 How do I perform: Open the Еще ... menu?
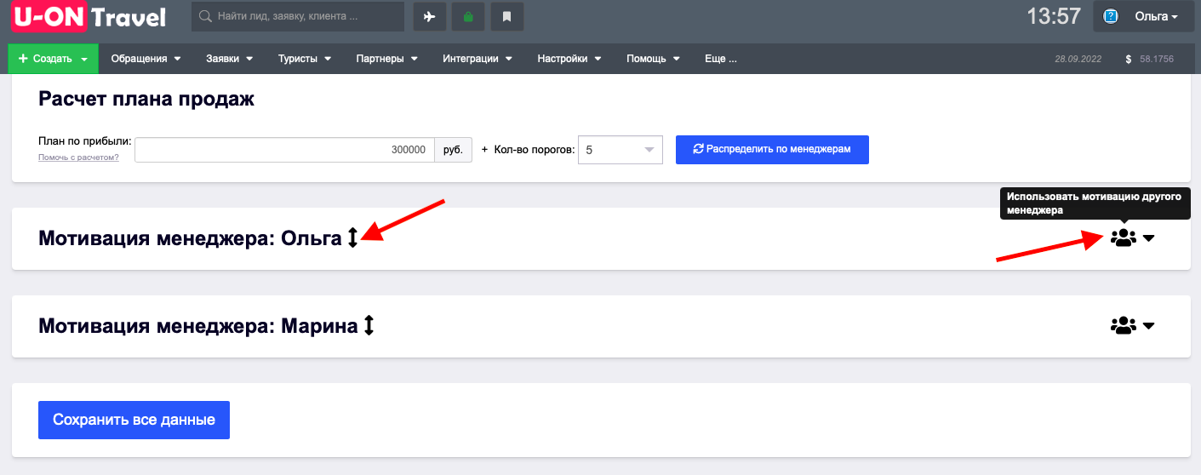click(x=721, y=59)
